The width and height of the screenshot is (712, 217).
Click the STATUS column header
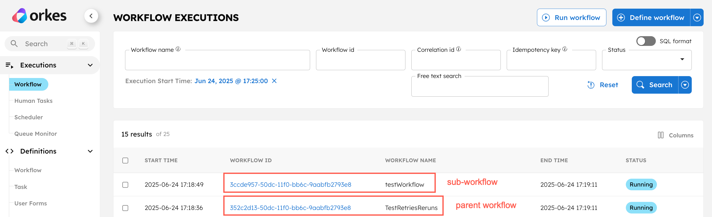tap(636, 160)
